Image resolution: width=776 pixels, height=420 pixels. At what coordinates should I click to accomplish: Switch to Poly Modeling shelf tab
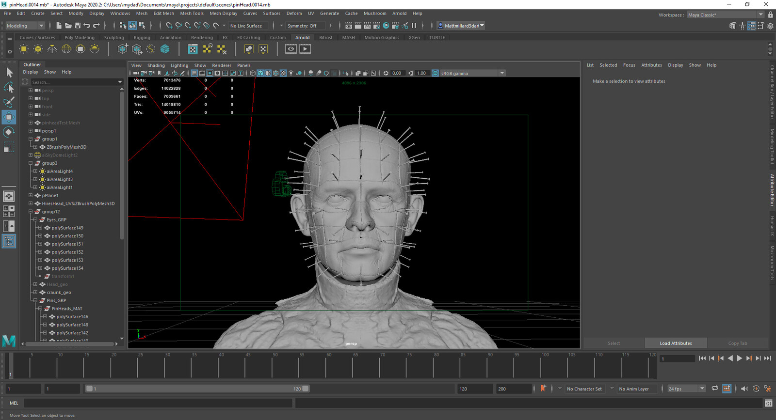click(80, 37)
